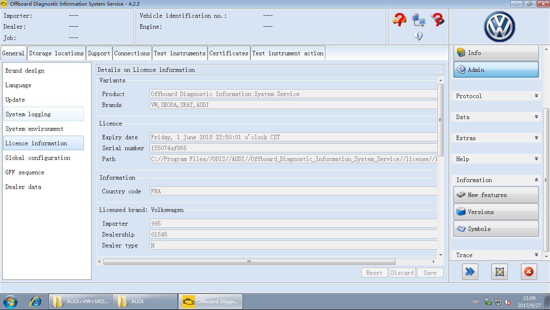Click horizontal scrollbar left arrow
This screenshot has height=310, width=550.
pos(100,262)
